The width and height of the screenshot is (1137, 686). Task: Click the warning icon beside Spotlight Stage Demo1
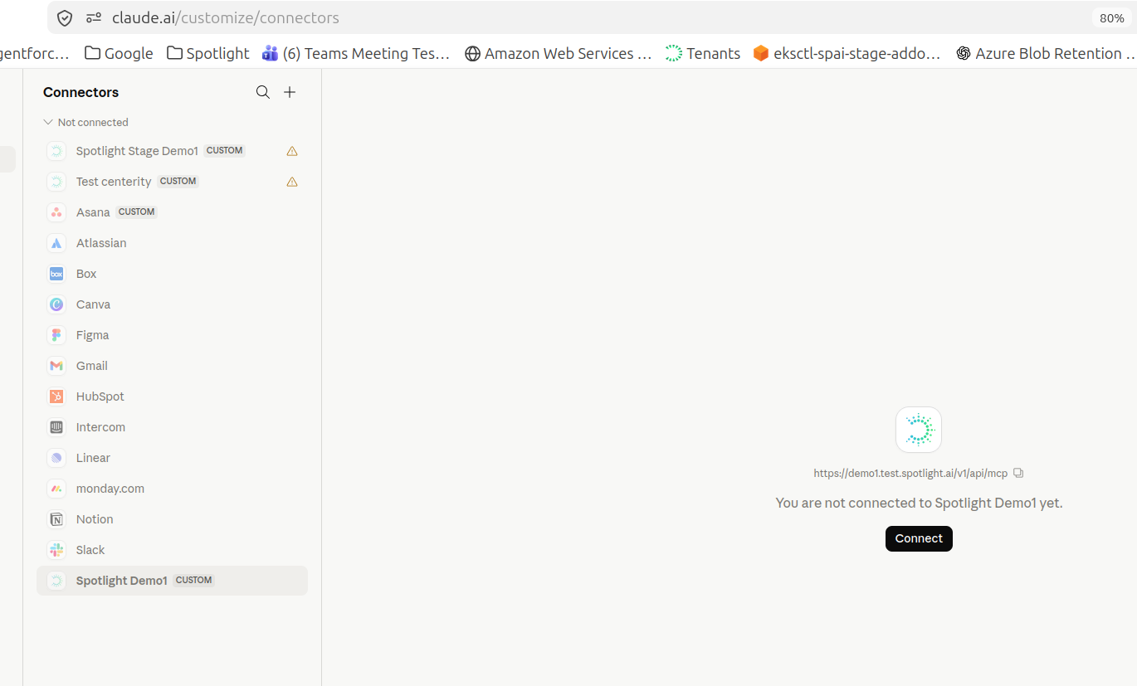(292, 151)
